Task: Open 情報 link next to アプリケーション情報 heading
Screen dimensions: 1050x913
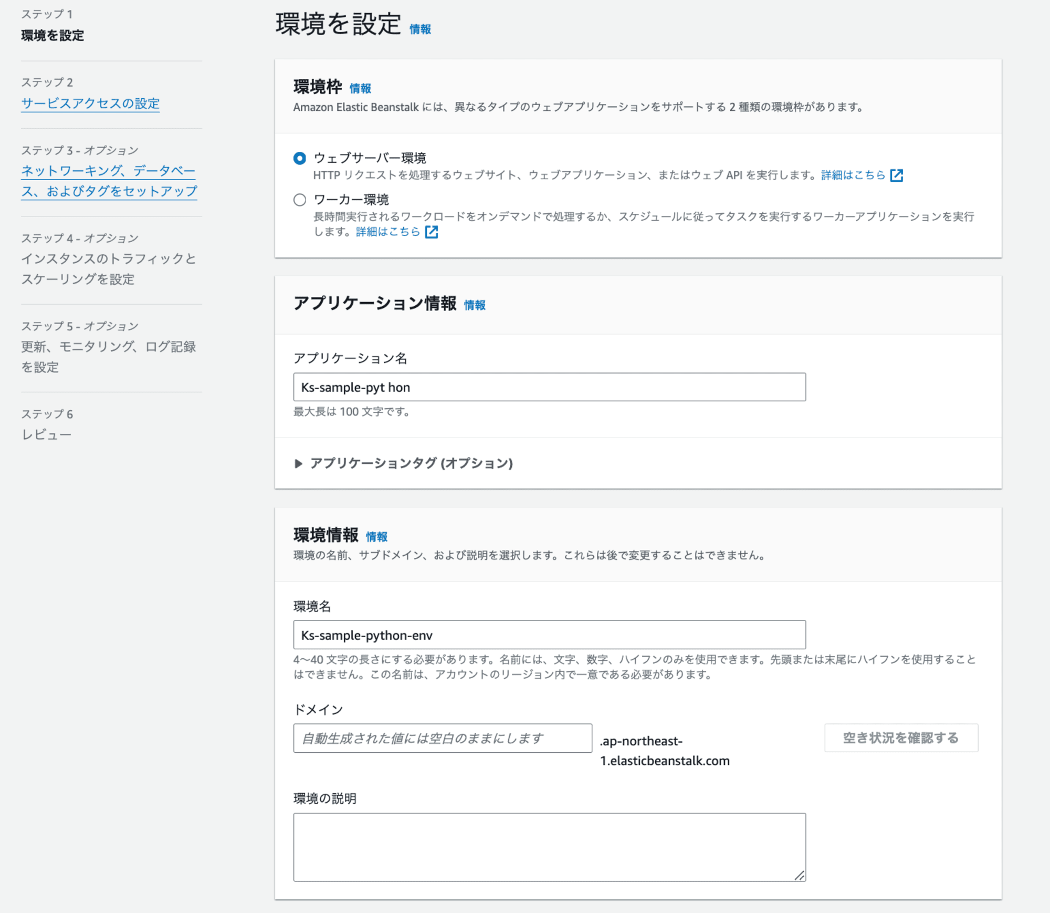Action: (x=475, y=305)
